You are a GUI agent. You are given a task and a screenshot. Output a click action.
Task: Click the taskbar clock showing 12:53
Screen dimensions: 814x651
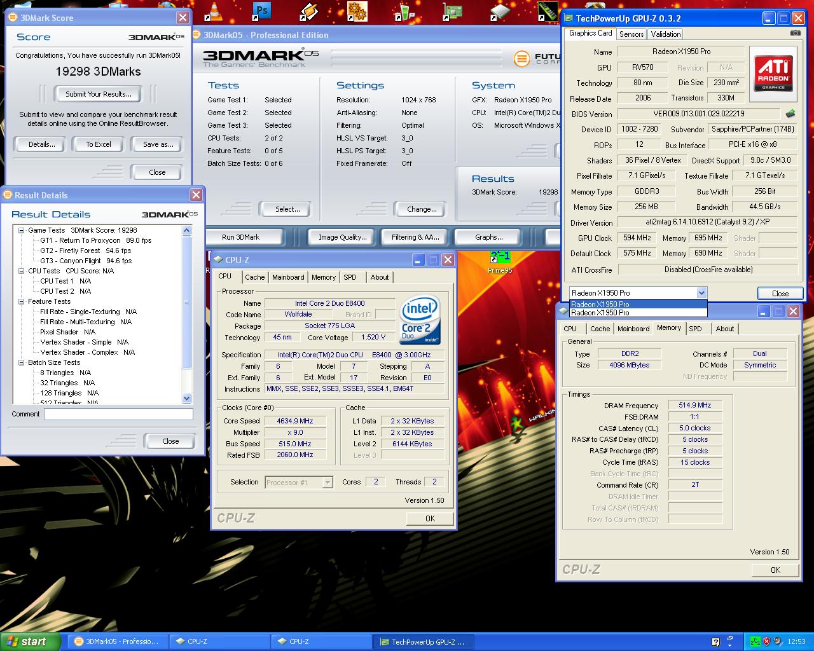796,641
